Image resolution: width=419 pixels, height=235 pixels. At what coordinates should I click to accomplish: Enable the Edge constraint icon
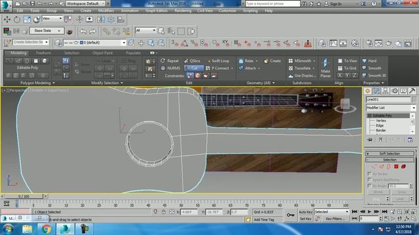pyautogui.click(x=198, y=76)
